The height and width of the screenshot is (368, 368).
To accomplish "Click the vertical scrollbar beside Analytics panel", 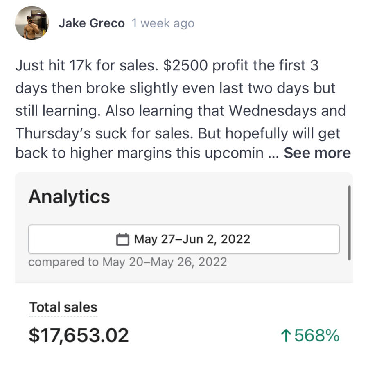I will 349,223.
